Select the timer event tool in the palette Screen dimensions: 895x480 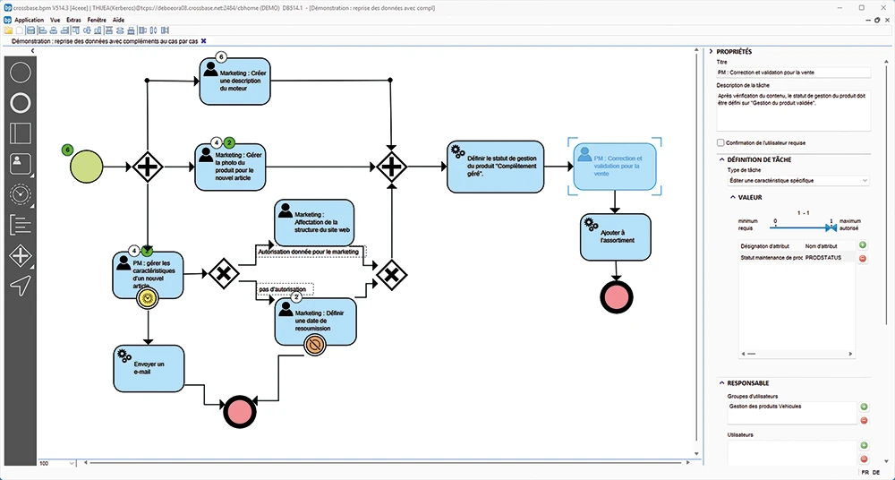pyautogui.click(x=21, y=195)
